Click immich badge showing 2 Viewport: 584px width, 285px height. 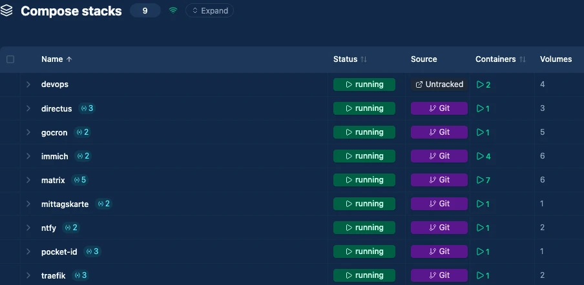(x=83, y=156)
